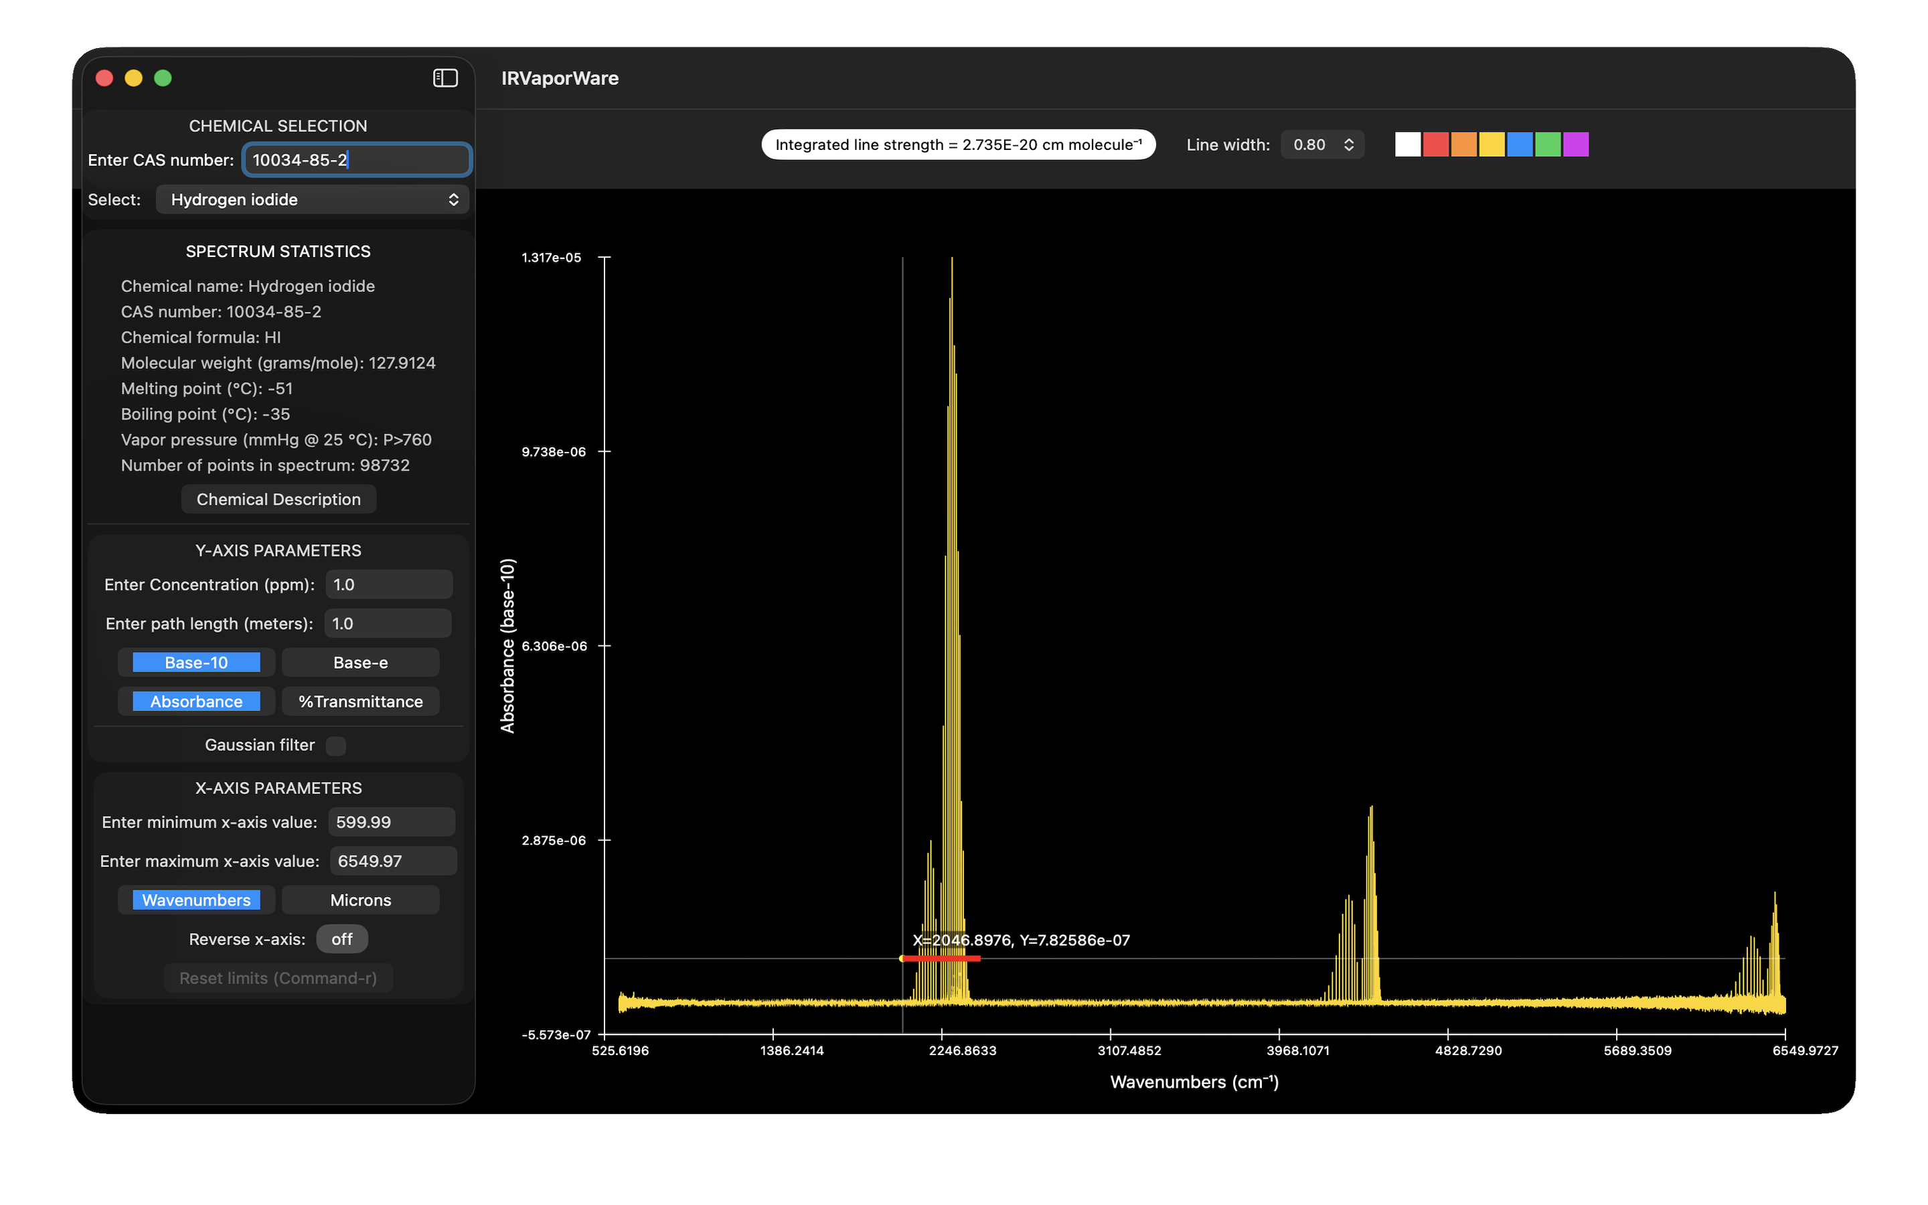Open the Chemical Description button
The width and height of the screenshot is (1928, 1205).
(278, 499)
